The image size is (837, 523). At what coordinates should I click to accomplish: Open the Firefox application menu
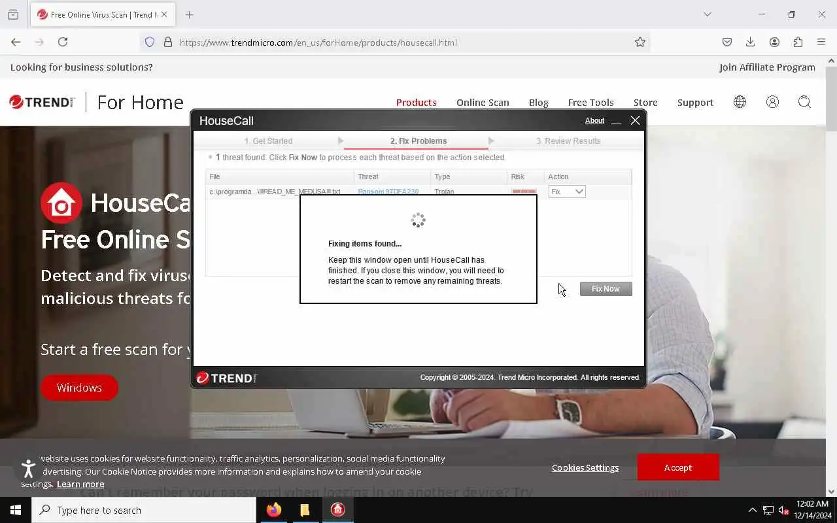821,42
